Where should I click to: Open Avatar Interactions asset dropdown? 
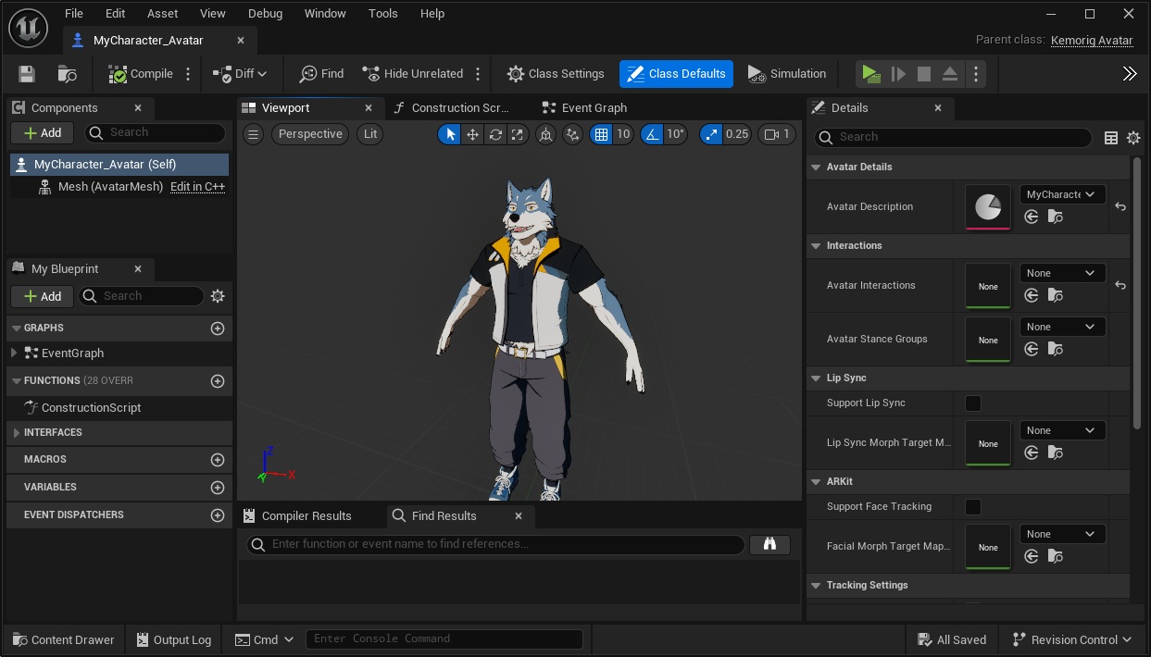1061,273
